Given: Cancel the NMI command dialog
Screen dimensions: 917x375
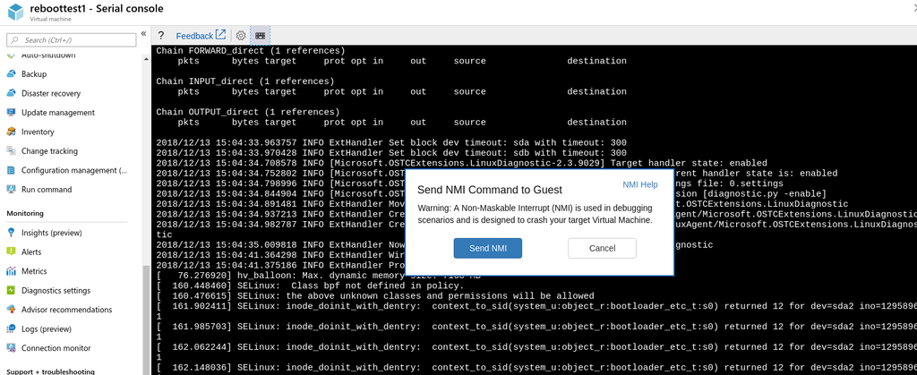Looking at the screenshot, I should pyautogui.click(x=602, y=248).
